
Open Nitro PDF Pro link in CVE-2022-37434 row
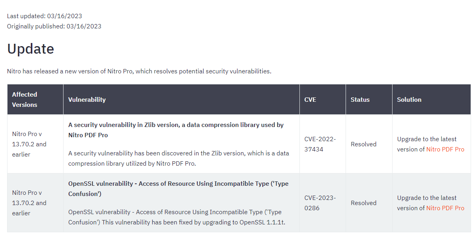pyautogui.click(x=445, y=149)
